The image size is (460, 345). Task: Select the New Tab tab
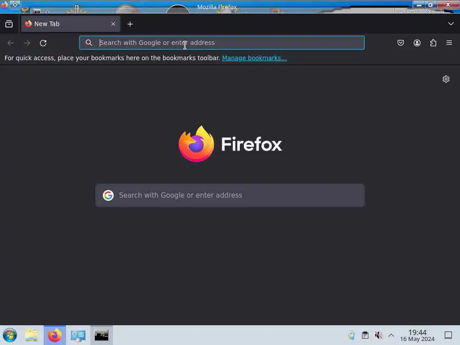(x=71, y=24)
